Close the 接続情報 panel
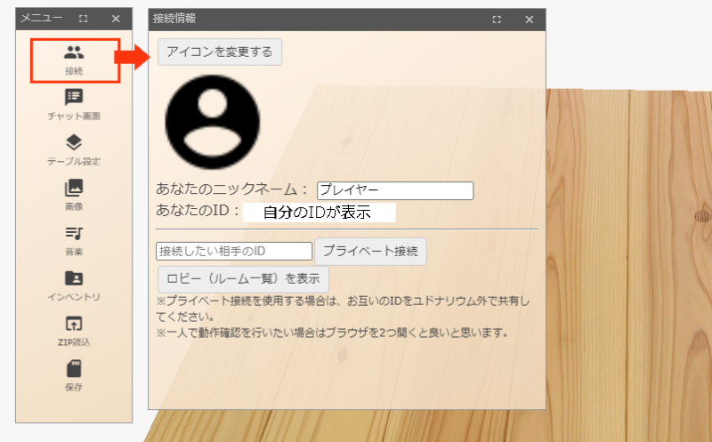 529,20
